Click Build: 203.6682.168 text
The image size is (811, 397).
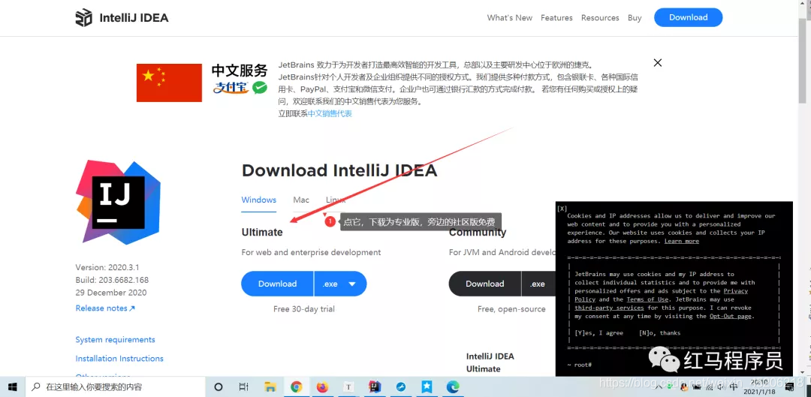(x=112, y=280)
